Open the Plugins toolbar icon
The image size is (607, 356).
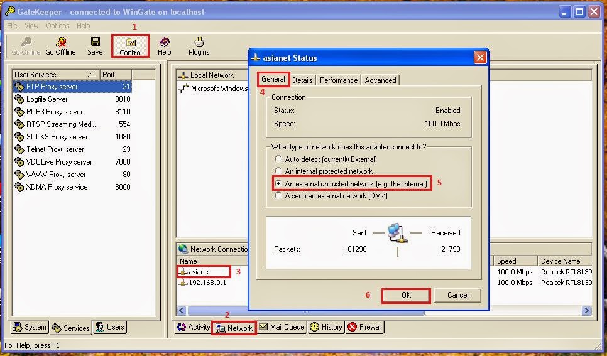[x=199, y=42]
